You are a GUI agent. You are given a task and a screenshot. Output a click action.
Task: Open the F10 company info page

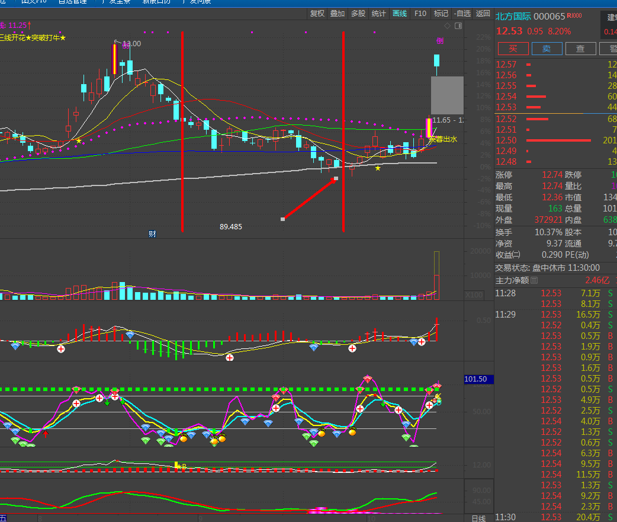[x=420, y=14]
